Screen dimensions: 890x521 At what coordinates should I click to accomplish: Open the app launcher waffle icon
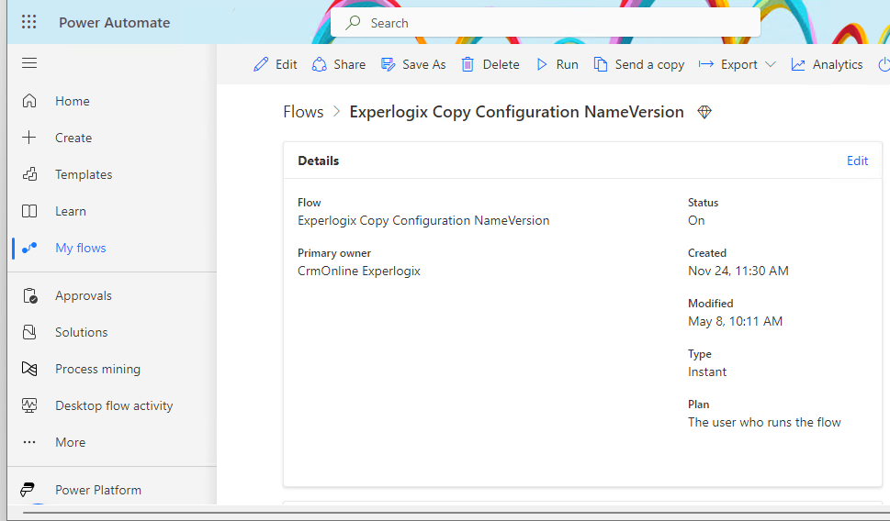coord(29,22)
